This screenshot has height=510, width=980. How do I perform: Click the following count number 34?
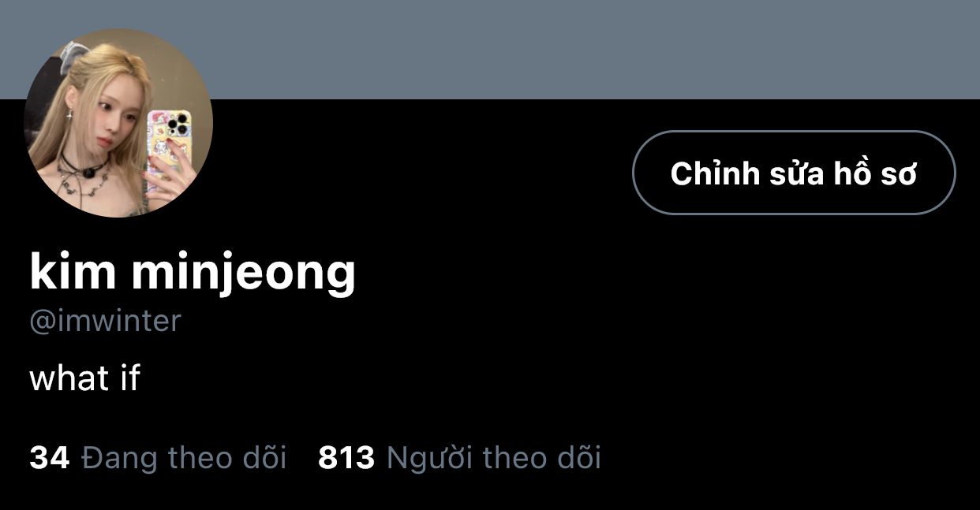(50, 457)
